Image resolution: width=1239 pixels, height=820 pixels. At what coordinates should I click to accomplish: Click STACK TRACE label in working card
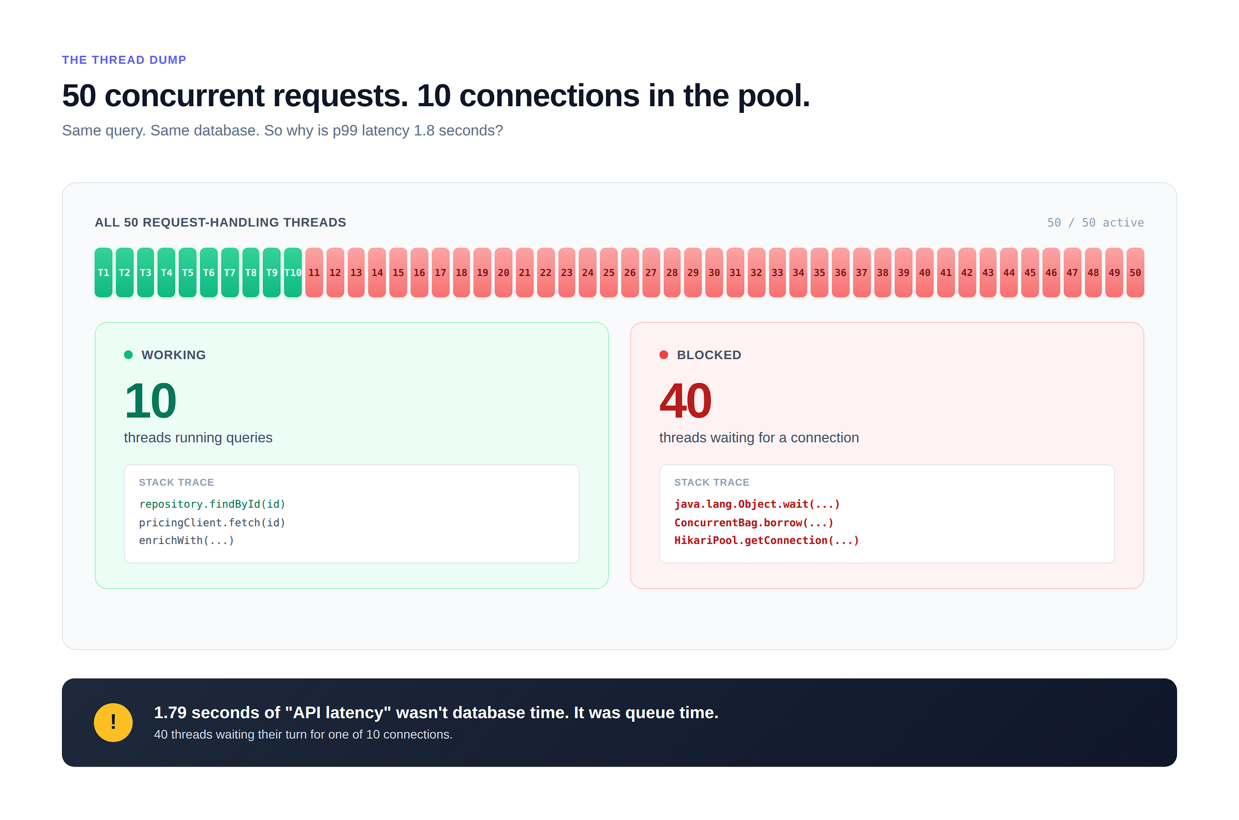pyautogui.click(x=176, y=482)
